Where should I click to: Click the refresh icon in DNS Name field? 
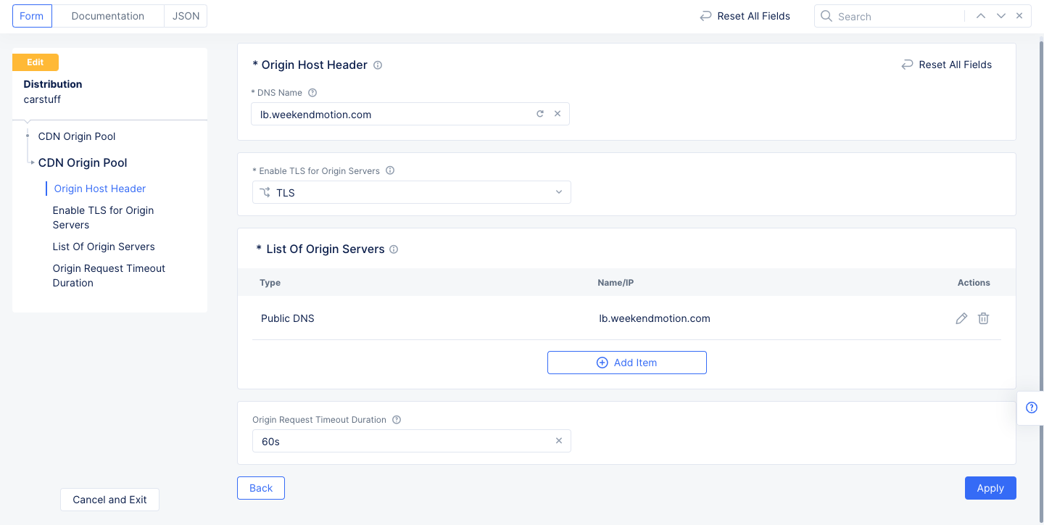[x=539, y=113]
